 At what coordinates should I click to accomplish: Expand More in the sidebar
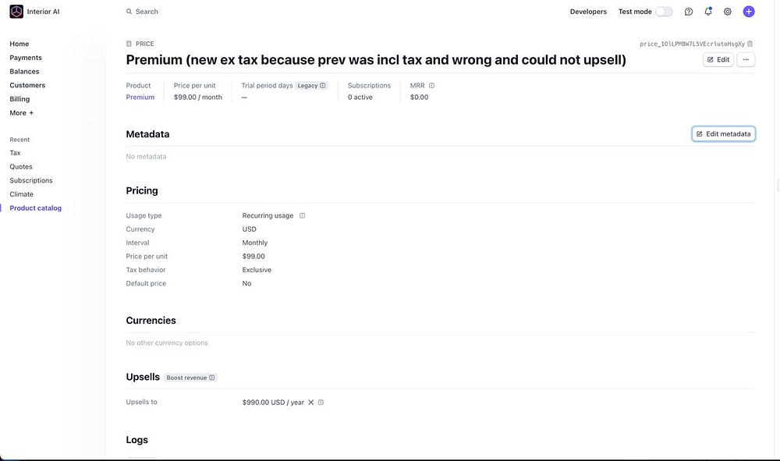(x=22, y=113)
